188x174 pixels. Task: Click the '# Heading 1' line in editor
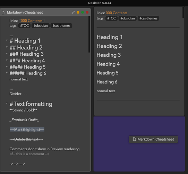[25, 41]
